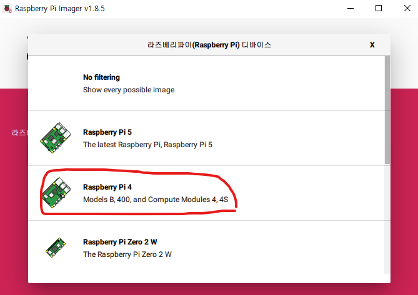Click the Raspberry Pi 5 board icon
Screen dimensions: 418x295
click(56, 138)
